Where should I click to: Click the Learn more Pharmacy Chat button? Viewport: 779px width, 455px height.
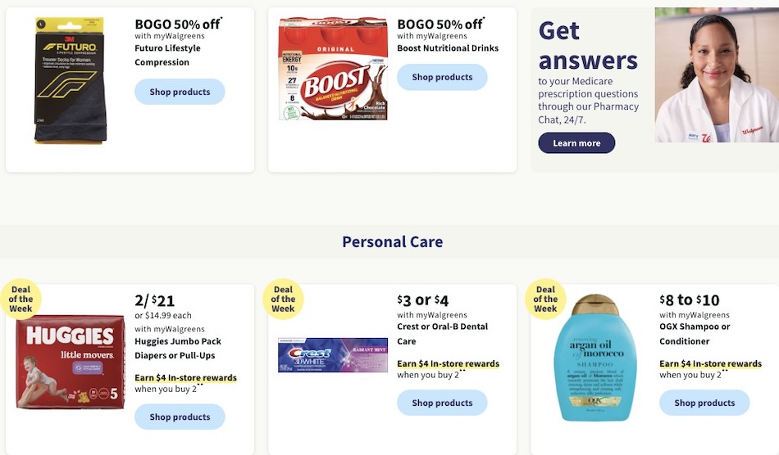(x=576, y=142)
